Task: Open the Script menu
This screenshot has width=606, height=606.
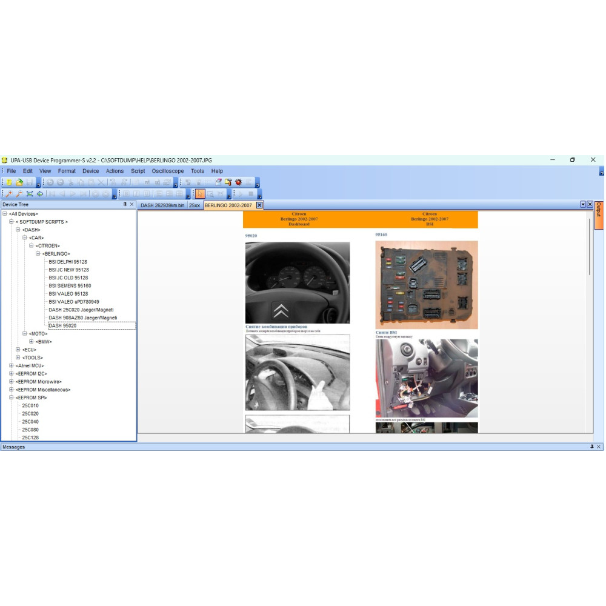Action: tap(138, 171)
